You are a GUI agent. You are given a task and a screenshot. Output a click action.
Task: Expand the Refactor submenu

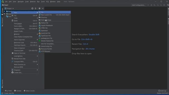pyautogui.click(x=25, y=34)
